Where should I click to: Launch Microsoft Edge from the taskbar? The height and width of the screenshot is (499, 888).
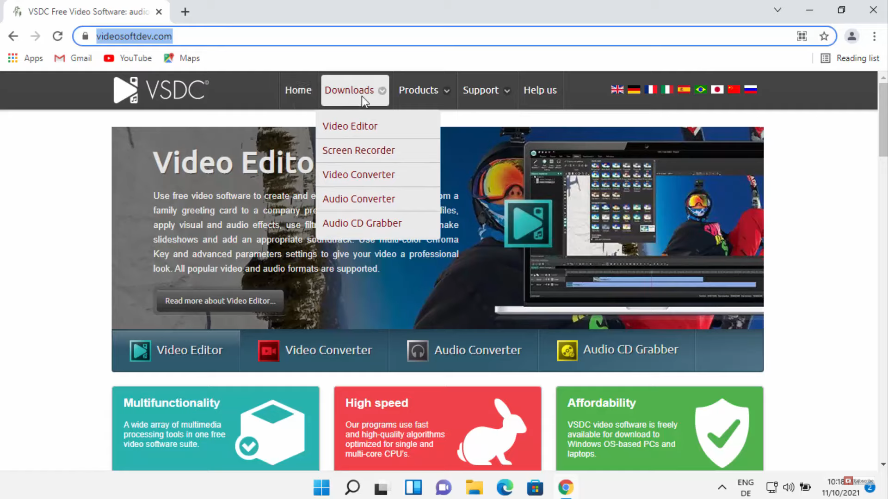[505, 487]
